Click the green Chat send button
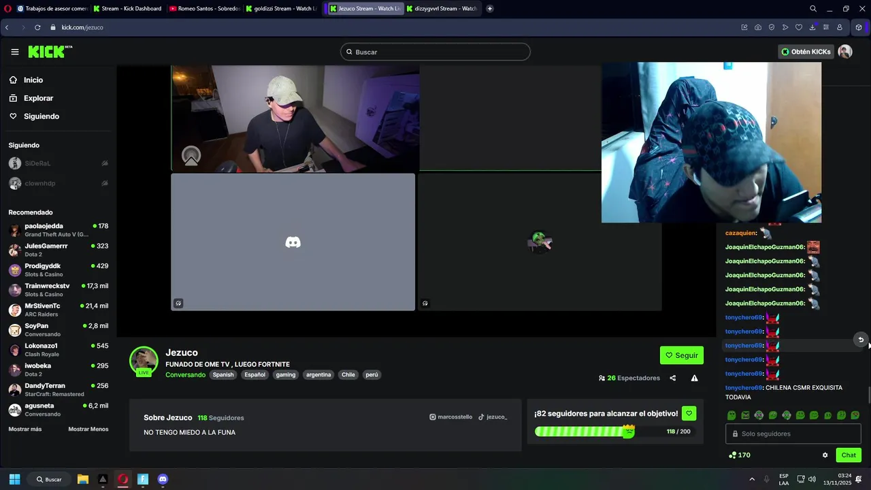This screenshot has width=871, height=490. (849, 455)
